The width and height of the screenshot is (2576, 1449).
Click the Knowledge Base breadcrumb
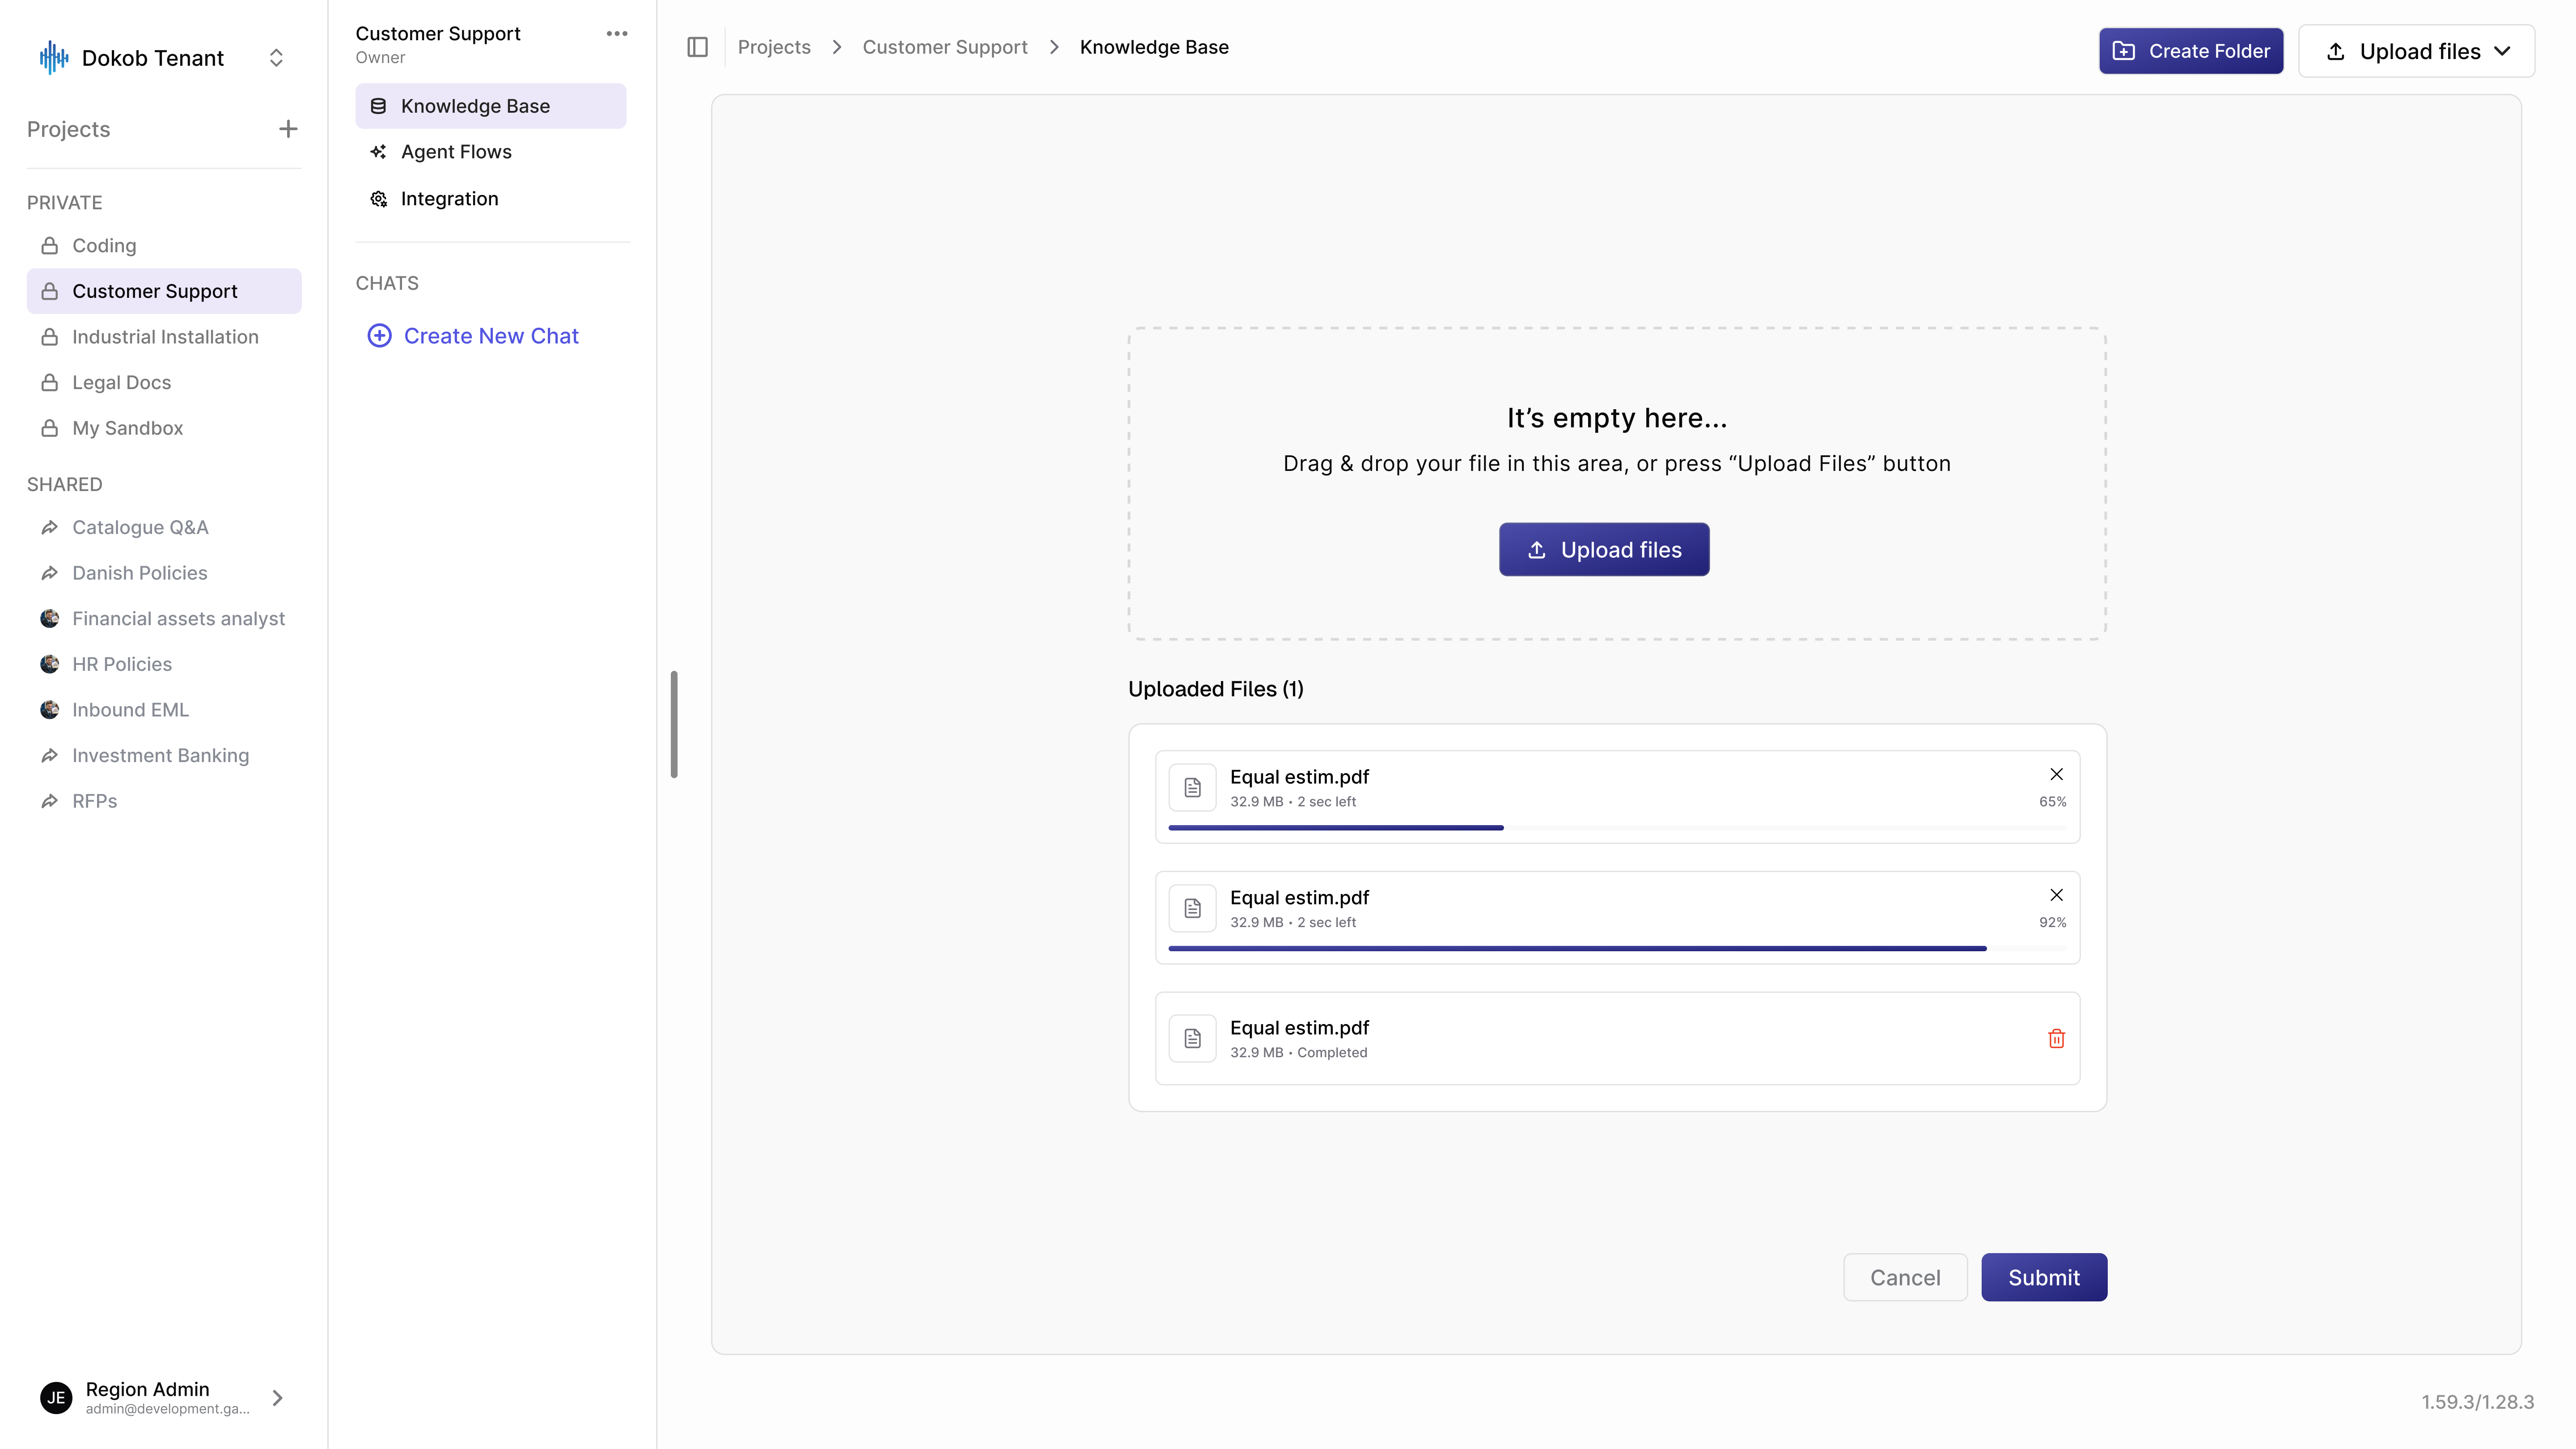(1154, 47)
